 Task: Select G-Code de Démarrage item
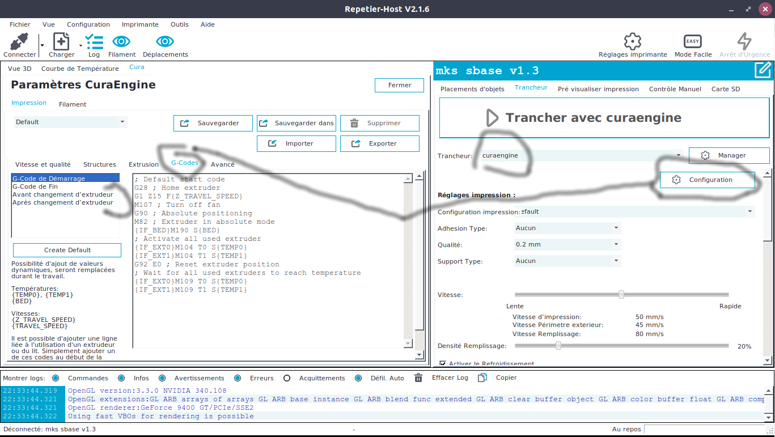(65, 179)
